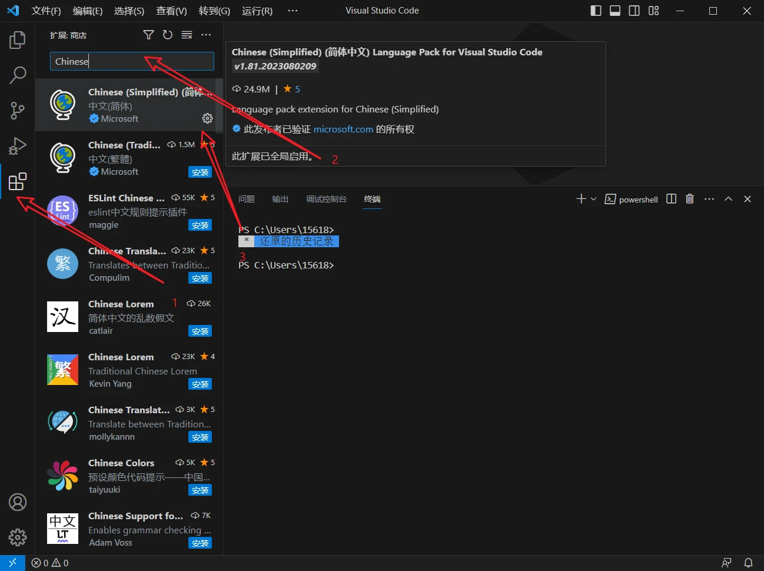Image resolution: width=764 pixels, height=571 pixels.
Task: Install ESLint Chinese Rules extension
Action: pyautogui.click(x=200, y=225)
